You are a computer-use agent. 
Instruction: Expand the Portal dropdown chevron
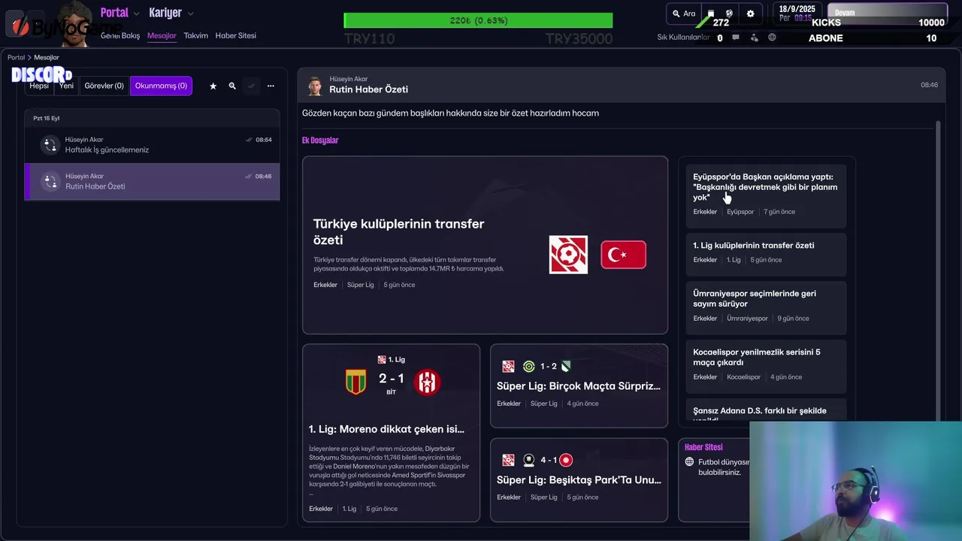coord(136,14)
